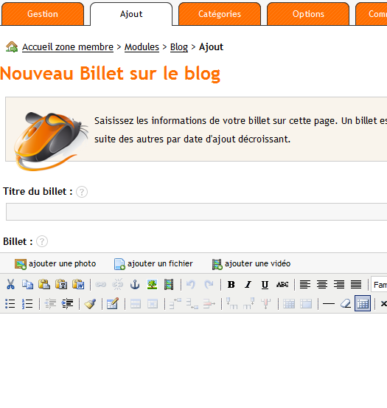The width and height of the screenshot is (387, 408).
Task: Click the Accueil zone membre breadcrumb link
Action: [x=68, y=47]
